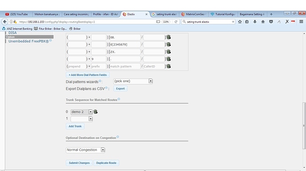Viewport: 306px width, 171px height.
Task: Open the DISA sidebar link
Action: click(12, 33)
